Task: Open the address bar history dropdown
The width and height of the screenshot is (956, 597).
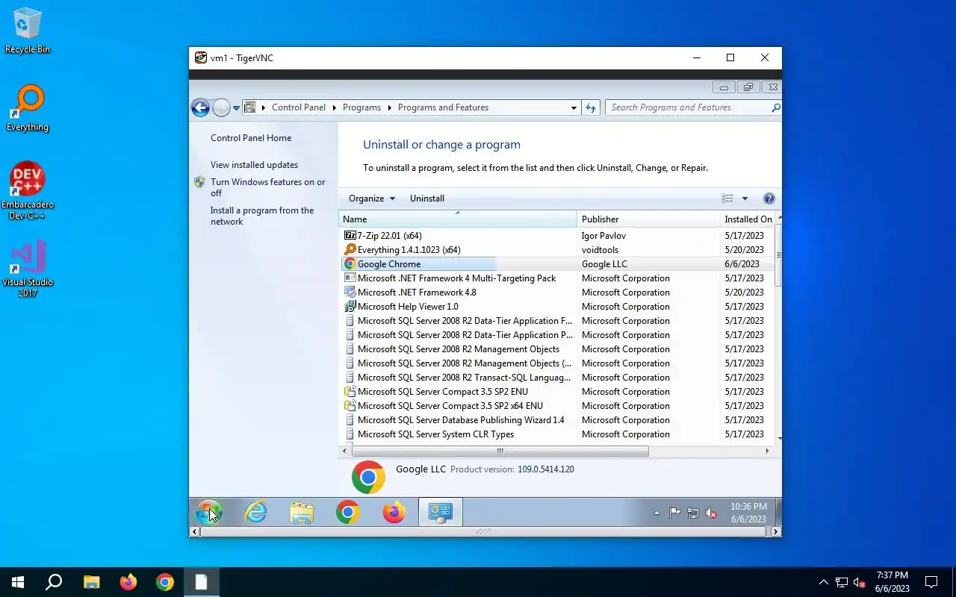Action: (574, 107)
